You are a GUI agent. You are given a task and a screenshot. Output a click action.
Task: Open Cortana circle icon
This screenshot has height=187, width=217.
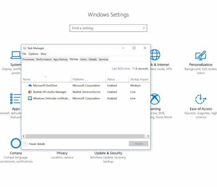[x=15, y=143]
